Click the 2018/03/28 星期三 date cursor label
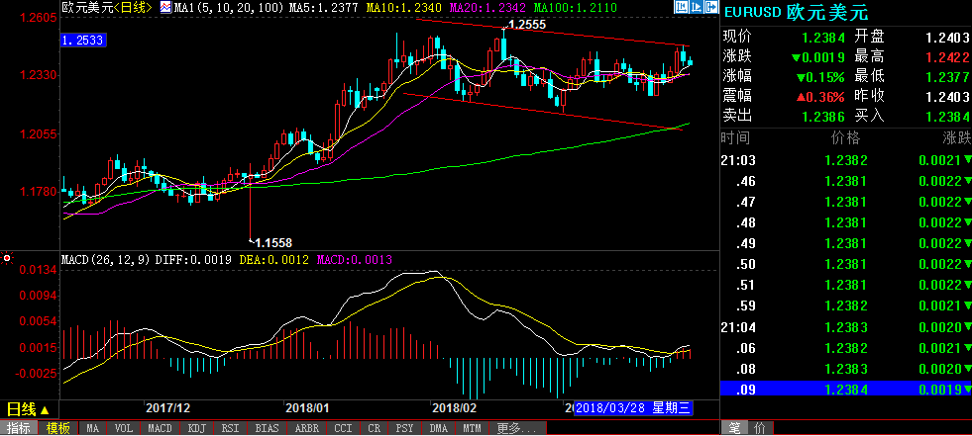Image resolution: width=972 pixels, height=436 pixels. pyautogui.click(x=633, y=408)
